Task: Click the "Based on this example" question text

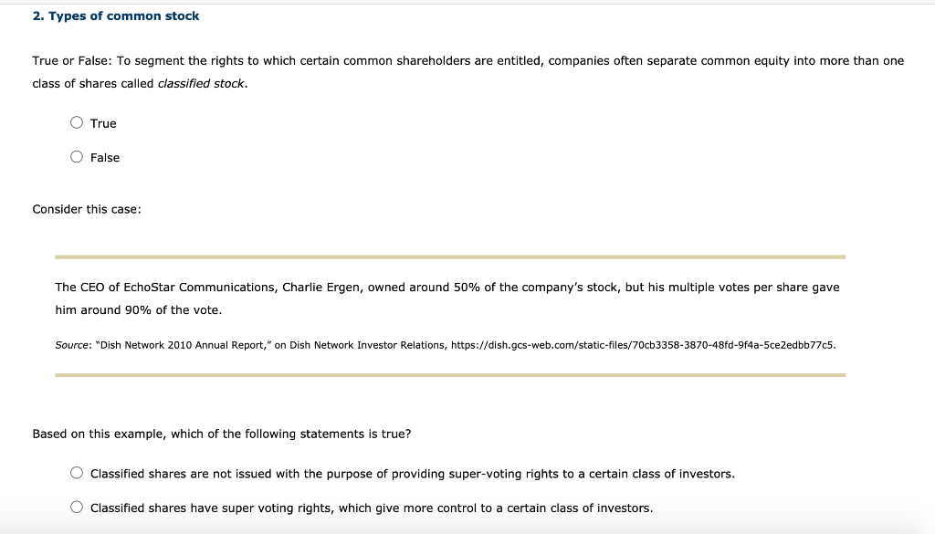Action: click(x=221, y=434)
